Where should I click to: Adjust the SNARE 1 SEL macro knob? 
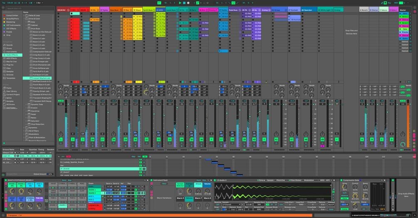click(12, 191)
